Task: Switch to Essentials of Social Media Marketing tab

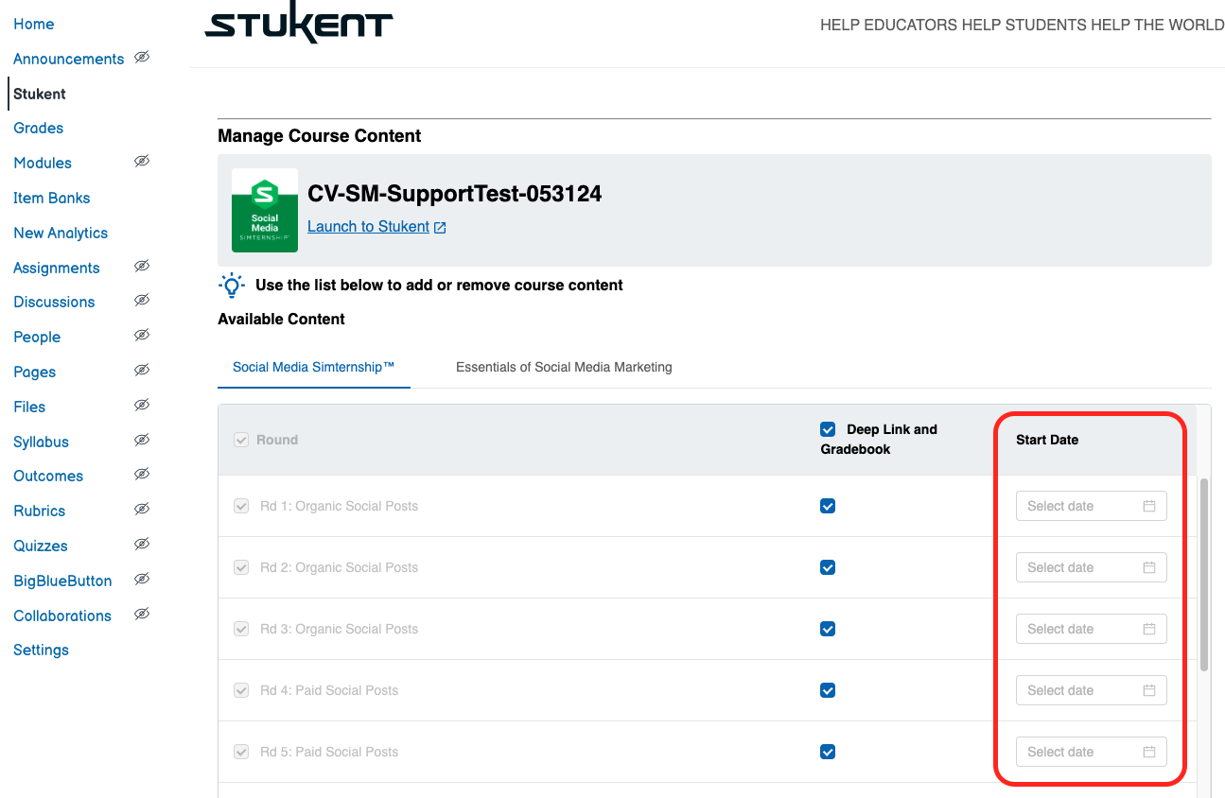Action: click(564, 367)
